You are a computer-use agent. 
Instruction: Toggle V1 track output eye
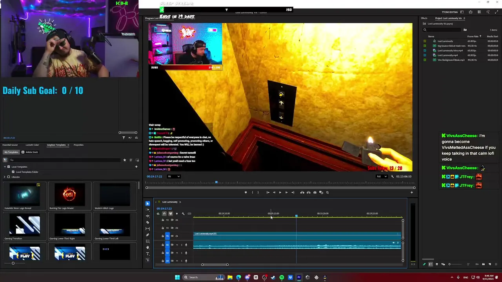(x=176, y=236)
